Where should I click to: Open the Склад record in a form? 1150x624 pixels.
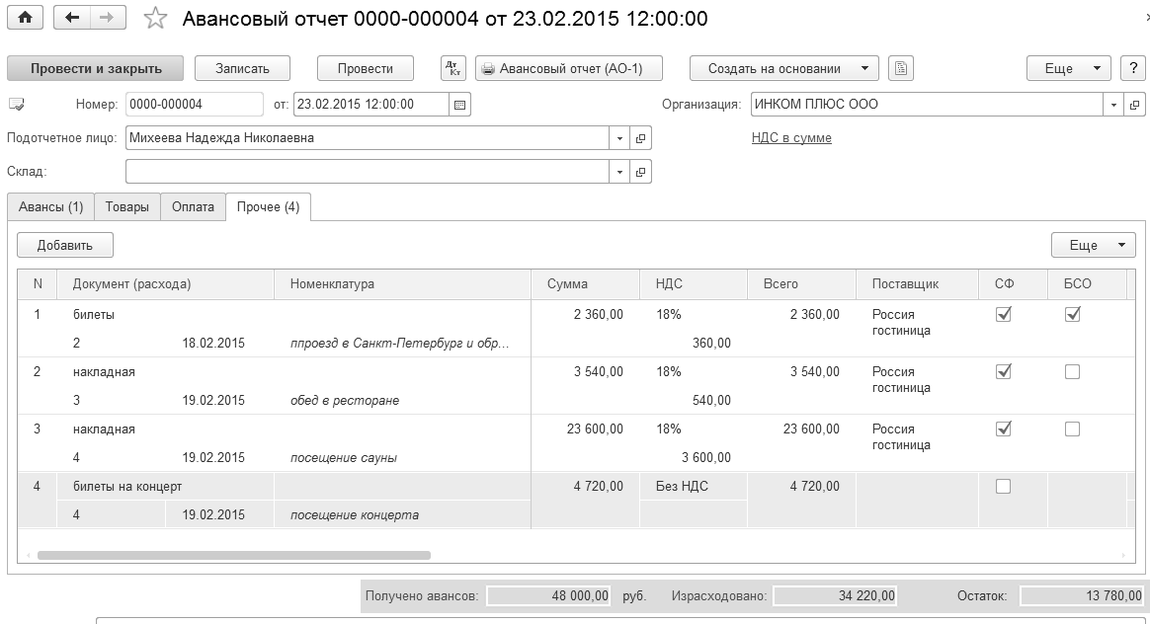(x=640, y=172)
